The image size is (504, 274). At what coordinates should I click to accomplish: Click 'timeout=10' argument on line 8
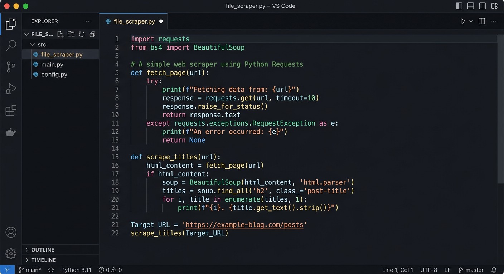(x=295, y=98)
